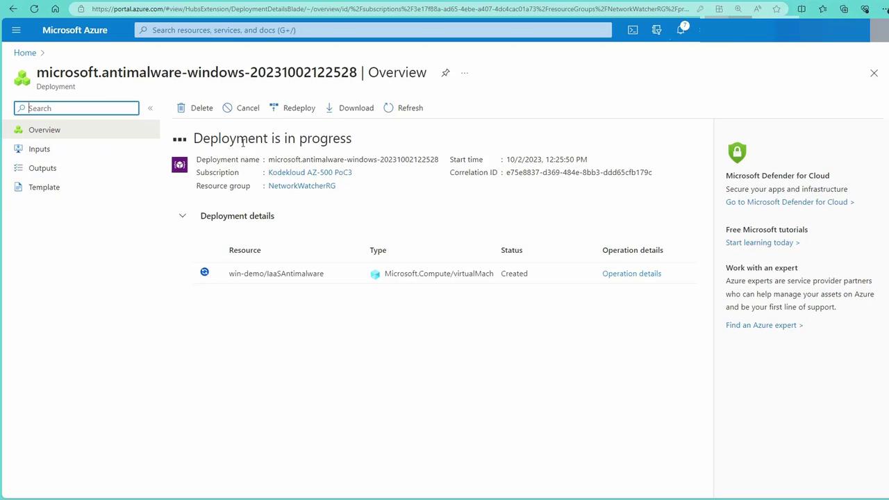Click the in-progress status icon for win-demo/IaaSAntimalware
Screen dimensions: 889x500
(x=204, y=272)
